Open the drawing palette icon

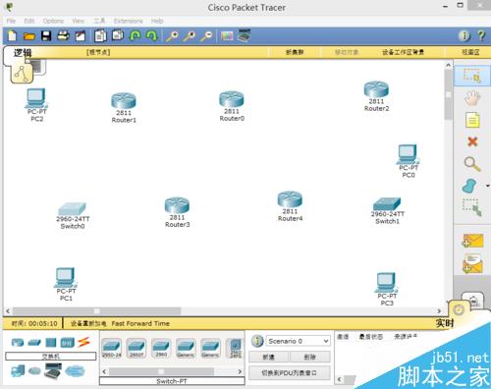tap(227, 35)
